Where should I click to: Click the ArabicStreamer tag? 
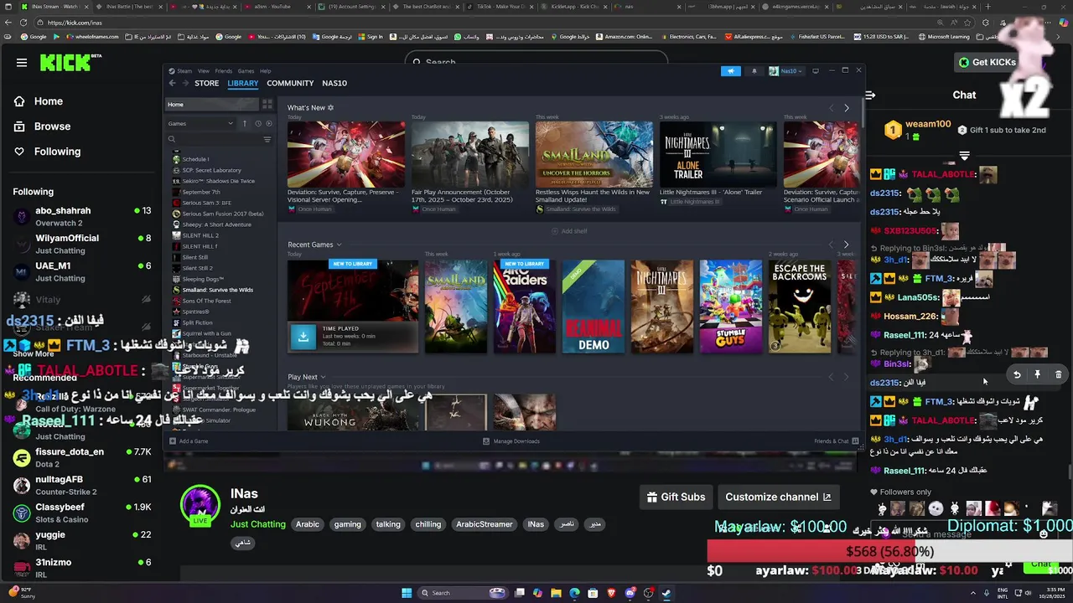484,524
